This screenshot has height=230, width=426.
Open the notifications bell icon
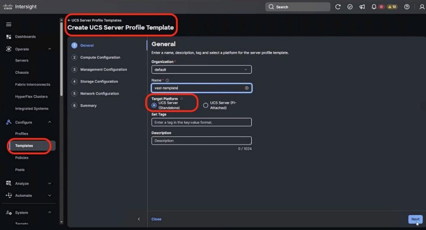[374, 7]
